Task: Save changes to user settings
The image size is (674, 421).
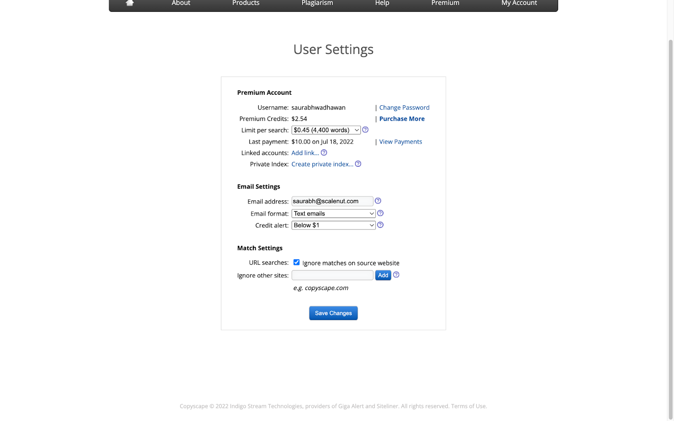Action: [x=333, y=313]
